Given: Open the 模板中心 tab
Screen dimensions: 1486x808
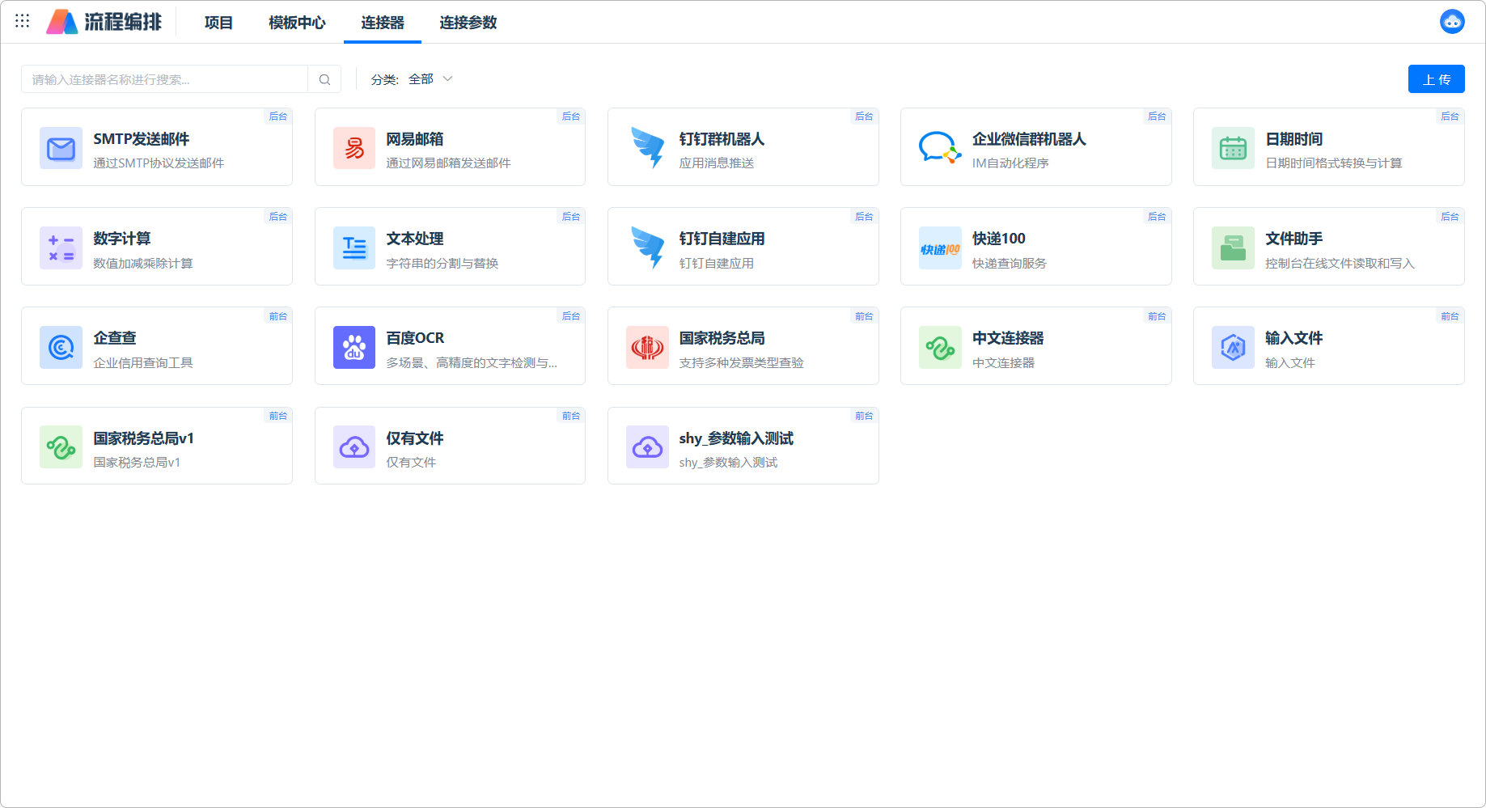Looking at the screenshot, I should click(297, 23).
